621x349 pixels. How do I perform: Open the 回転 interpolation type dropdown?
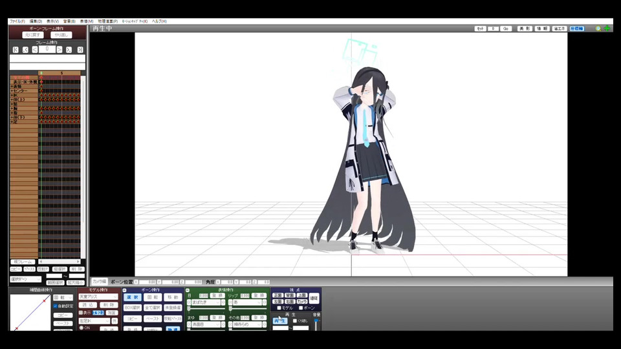click(x=63, y=297)
